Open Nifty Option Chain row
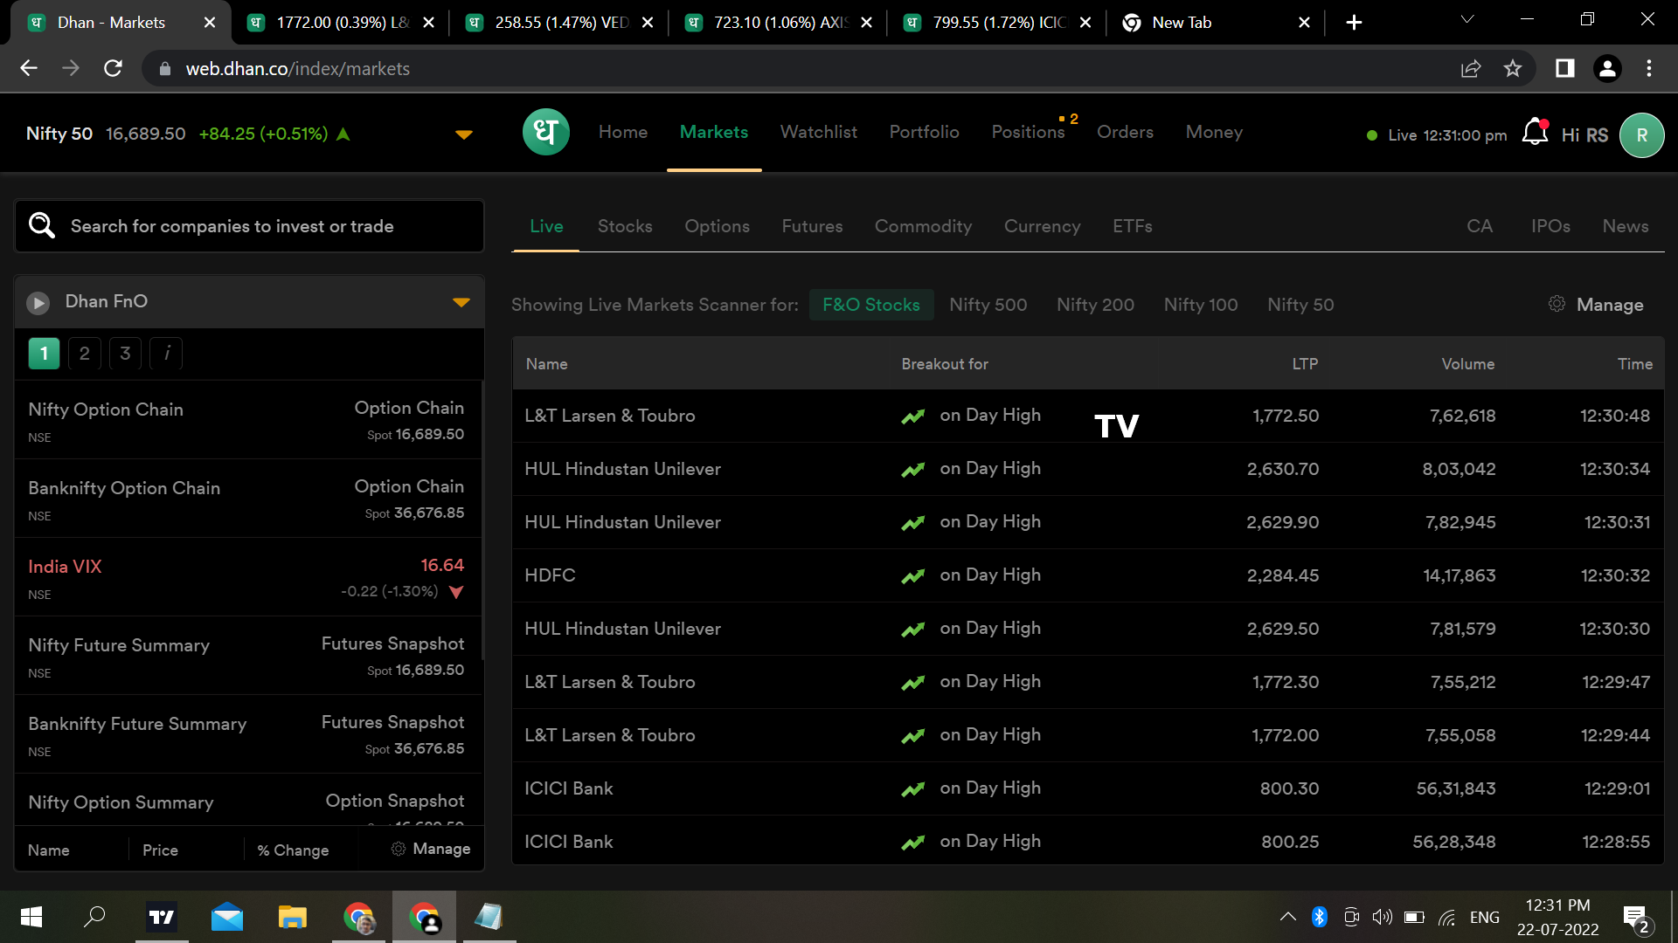The width and height of the screenshot is (1678, 943). (x=249, y=420)
